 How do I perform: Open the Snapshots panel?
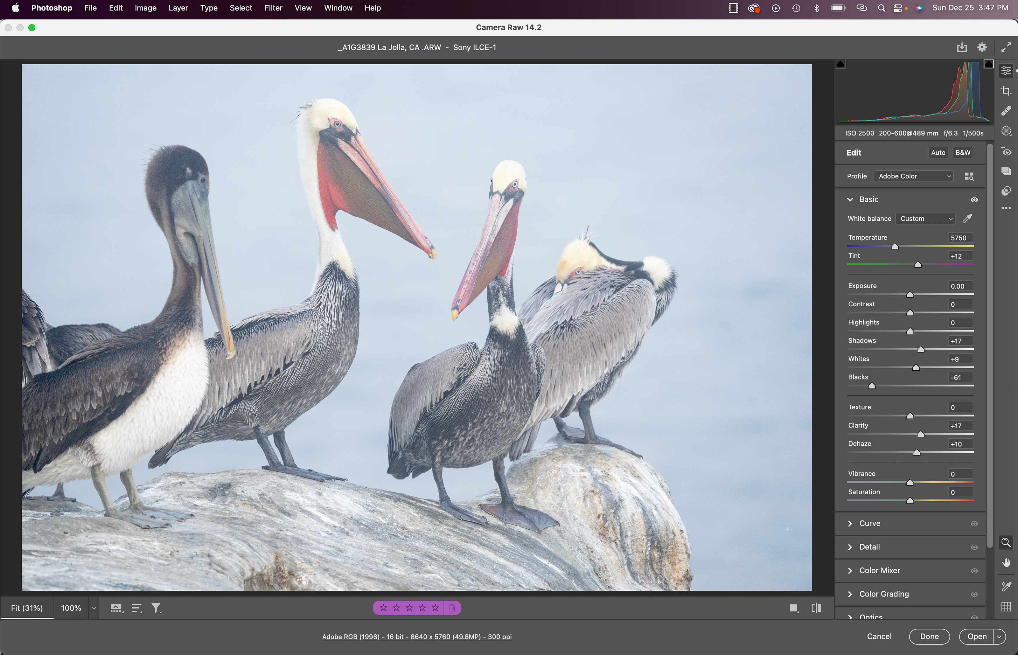(x=1006, y=171)
